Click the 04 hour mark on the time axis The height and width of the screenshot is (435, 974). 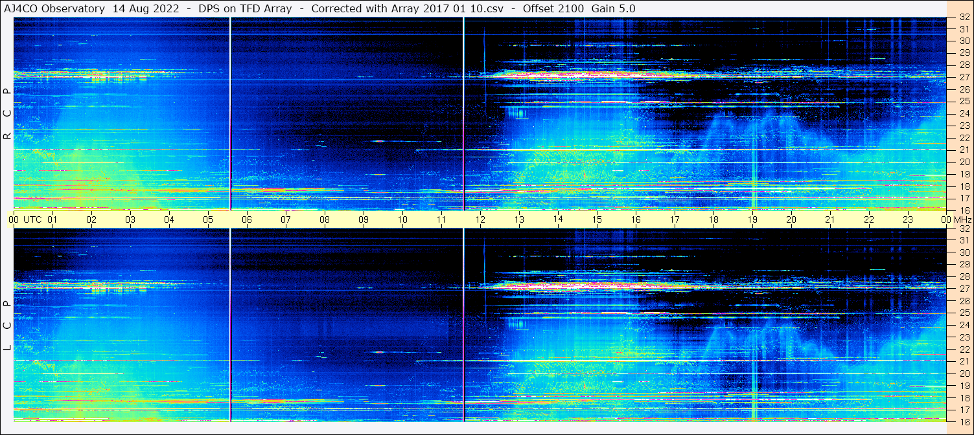[x=169, y=219]
